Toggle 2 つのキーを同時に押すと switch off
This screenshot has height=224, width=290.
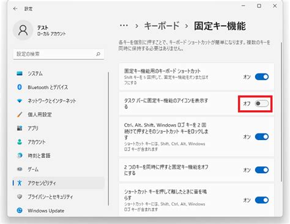coord(262,170)
